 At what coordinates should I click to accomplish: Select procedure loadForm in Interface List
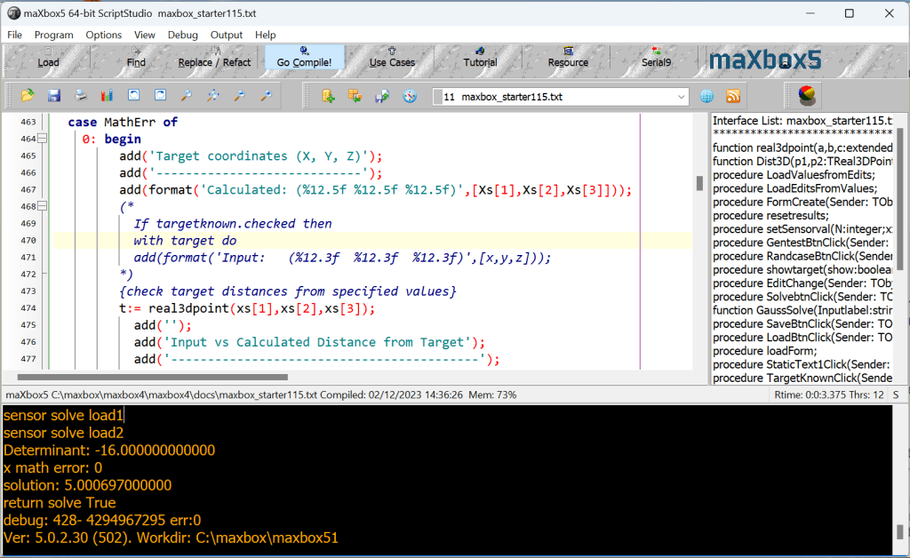tap(762, 351)
